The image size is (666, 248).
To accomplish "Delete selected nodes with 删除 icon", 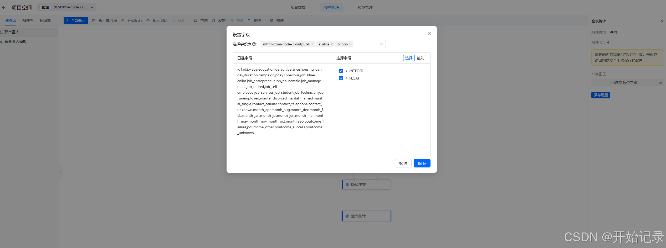I will click(x=249, y=20).
